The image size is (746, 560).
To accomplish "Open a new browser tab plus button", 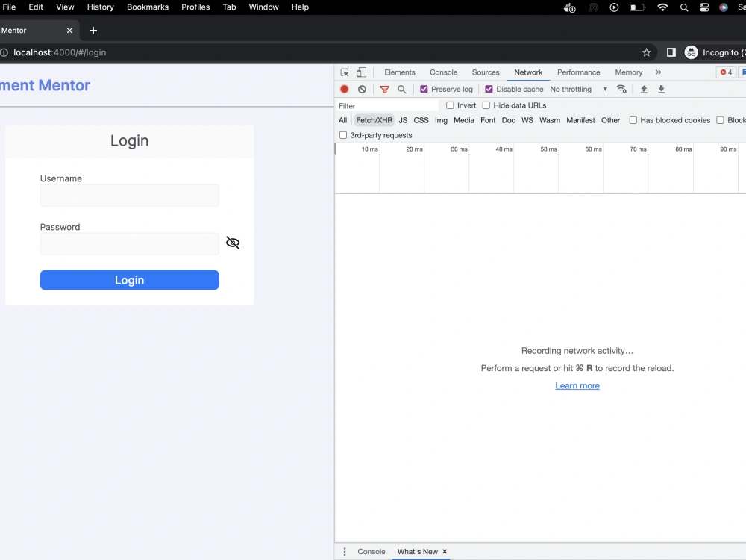I will 93,31.
